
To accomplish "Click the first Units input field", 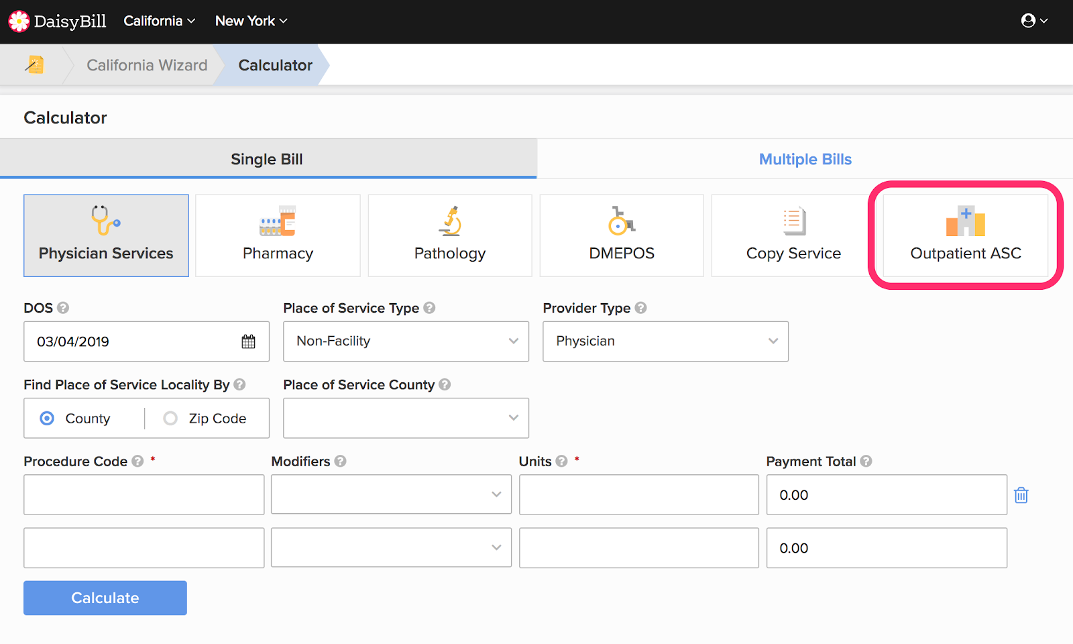I will click(x=638, y=494).
